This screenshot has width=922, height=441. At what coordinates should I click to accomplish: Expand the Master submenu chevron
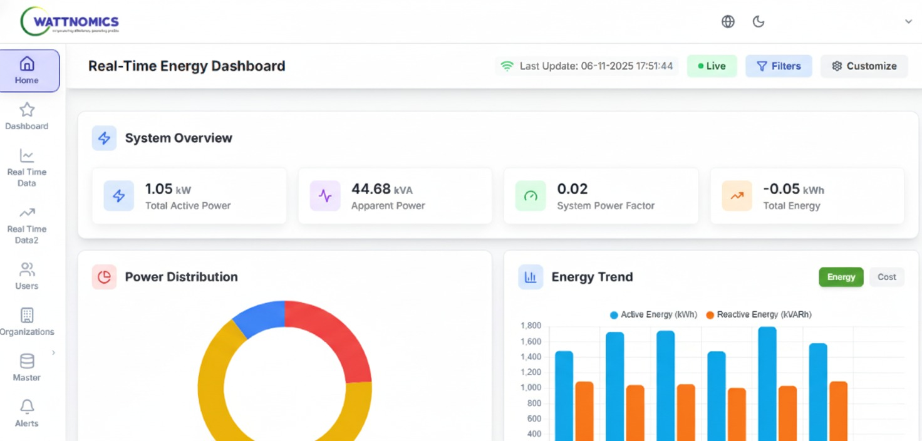click(x=54, y=353)
